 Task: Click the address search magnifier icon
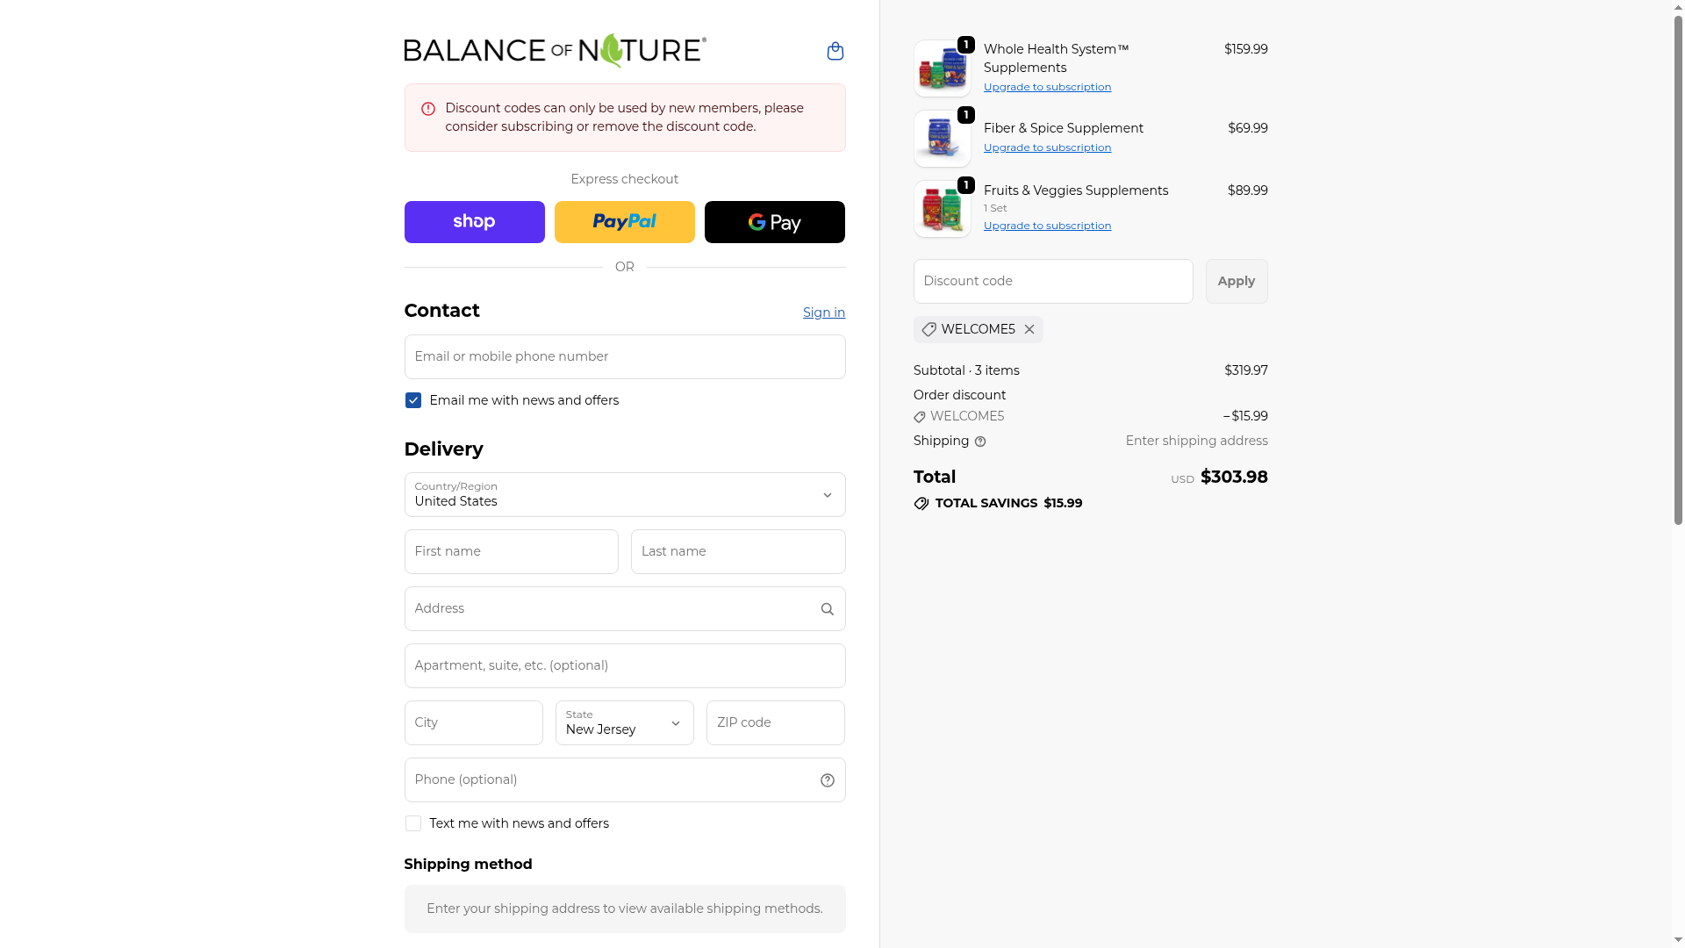[827, 609]
